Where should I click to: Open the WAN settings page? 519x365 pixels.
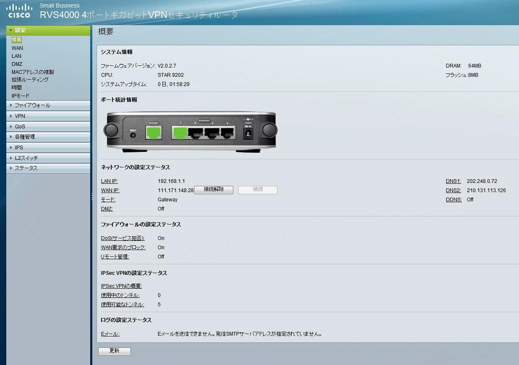17,48
